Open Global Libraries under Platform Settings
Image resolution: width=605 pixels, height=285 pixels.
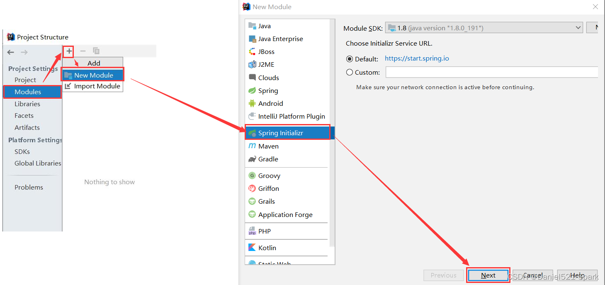38,163
